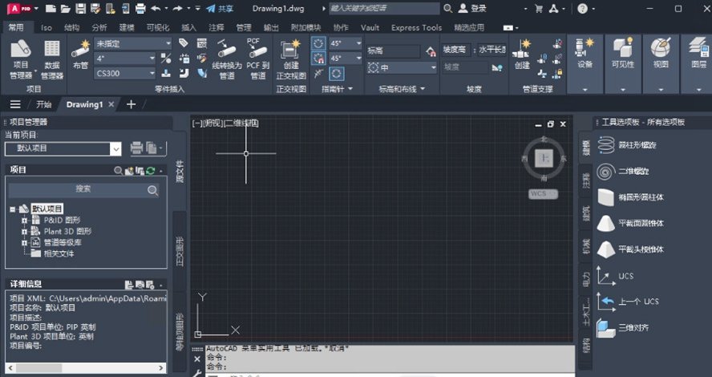712x377 pixels.
Task: Toggle the second compass button with magnet
Action: tap(318, 59)
